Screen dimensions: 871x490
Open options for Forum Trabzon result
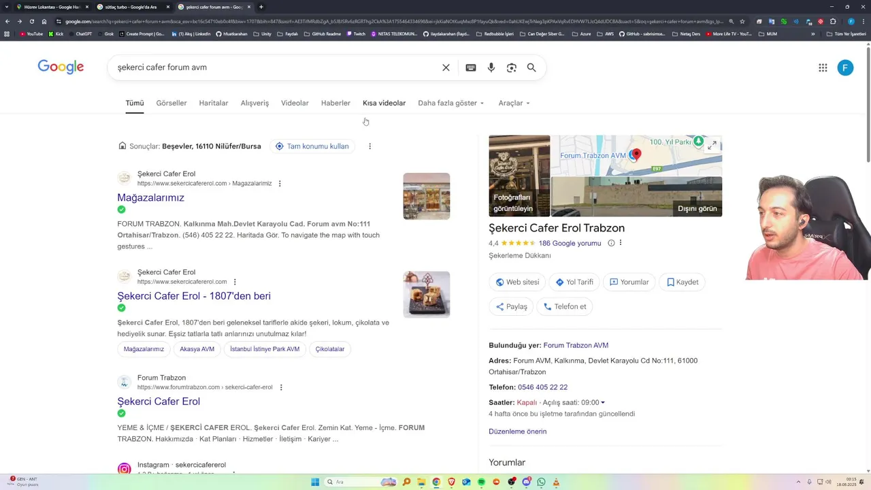[281, 387]
